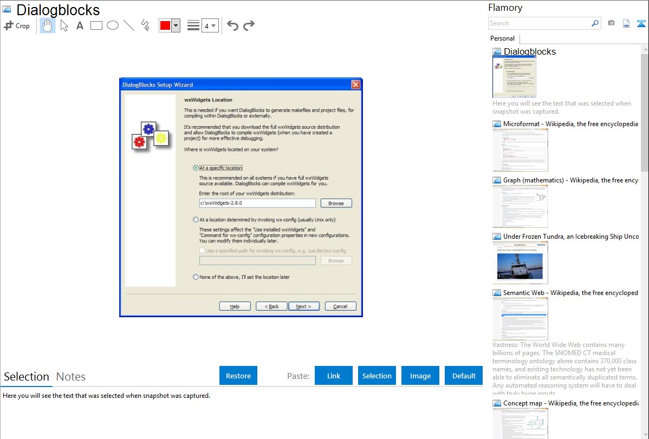The image size is (649, 439).
Task: Select the freehand scribble tool
Action: pos(145,25)
